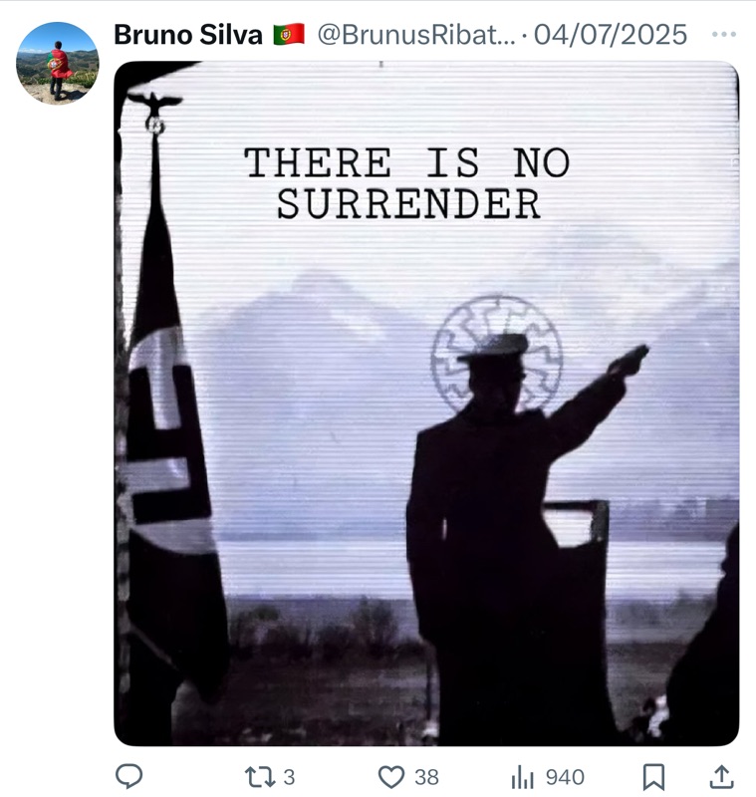Image resolution: width=756 pixels, height=797 pixels.
Task: Click the like count 38
Action: pyautogui.click(x=426, y=777)
